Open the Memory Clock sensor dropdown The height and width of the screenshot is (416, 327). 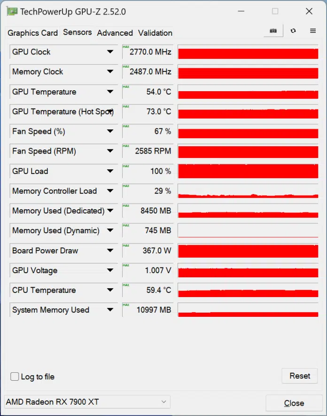[111, 71]
